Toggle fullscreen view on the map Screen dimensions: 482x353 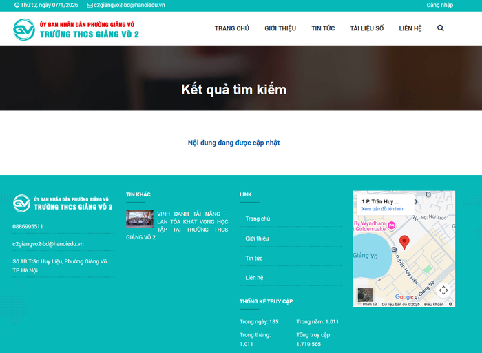point(443,290)
